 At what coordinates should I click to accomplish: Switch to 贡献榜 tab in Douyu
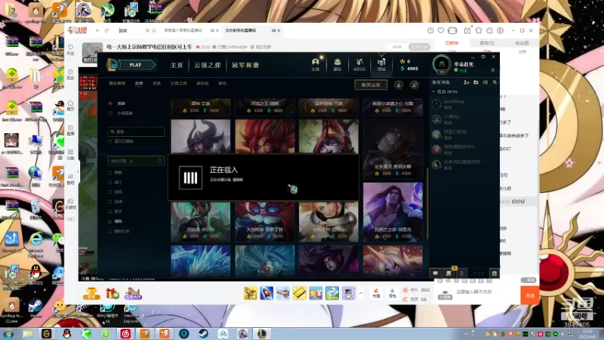(451, 43)
